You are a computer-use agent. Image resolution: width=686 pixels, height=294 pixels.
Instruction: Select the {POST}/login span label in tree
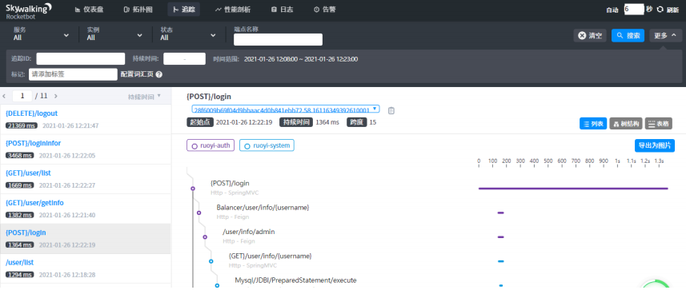point(230,183)
